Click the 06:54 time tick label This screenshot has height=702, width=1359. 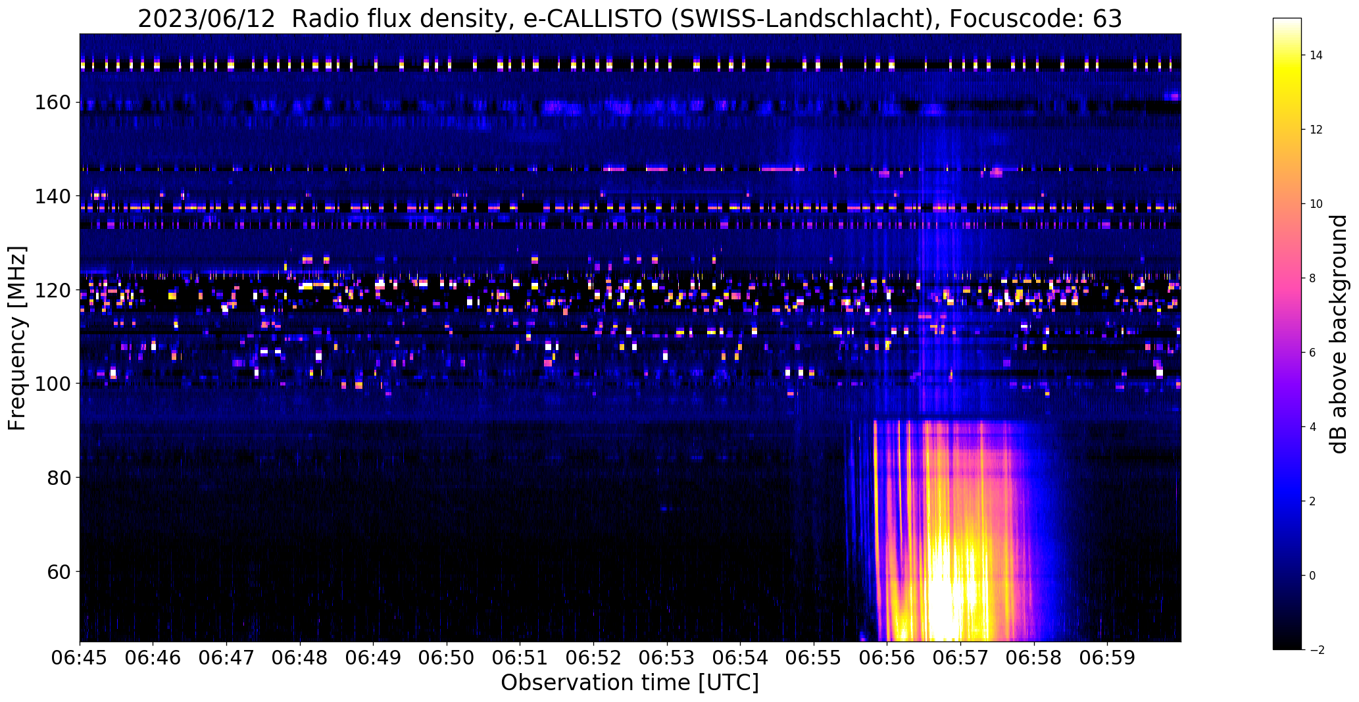coord(741,659)
